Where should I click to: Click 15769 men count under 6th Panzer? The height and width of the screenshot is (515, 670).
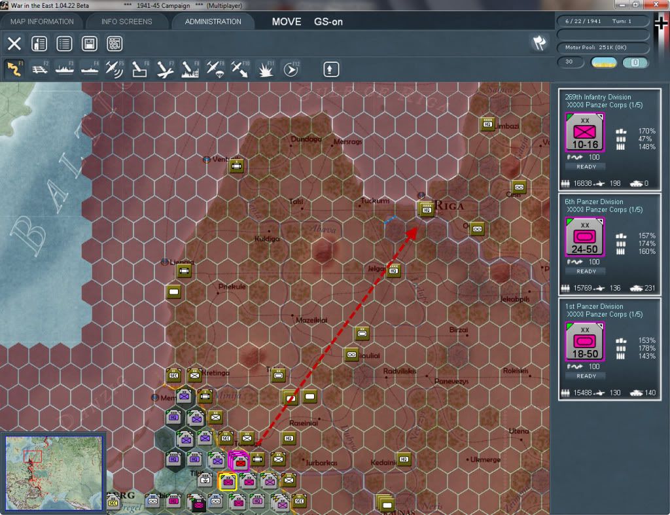582,288
